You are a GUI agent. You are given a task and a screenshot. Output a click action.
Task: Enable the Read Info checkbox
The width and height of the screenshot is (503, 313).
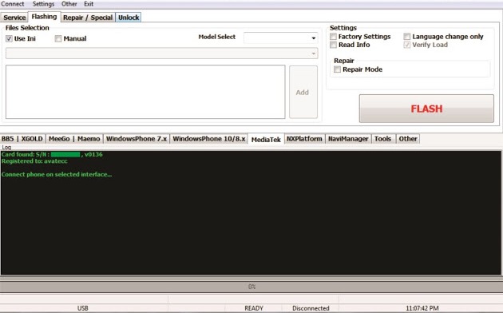point(333,45)
